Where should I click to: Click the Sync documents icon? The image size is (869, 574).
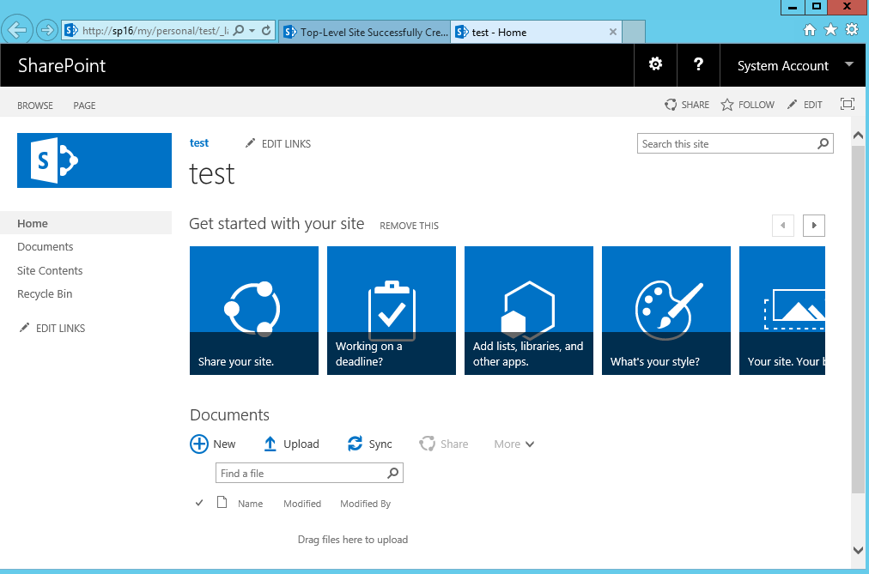click(x=355, y=444)
